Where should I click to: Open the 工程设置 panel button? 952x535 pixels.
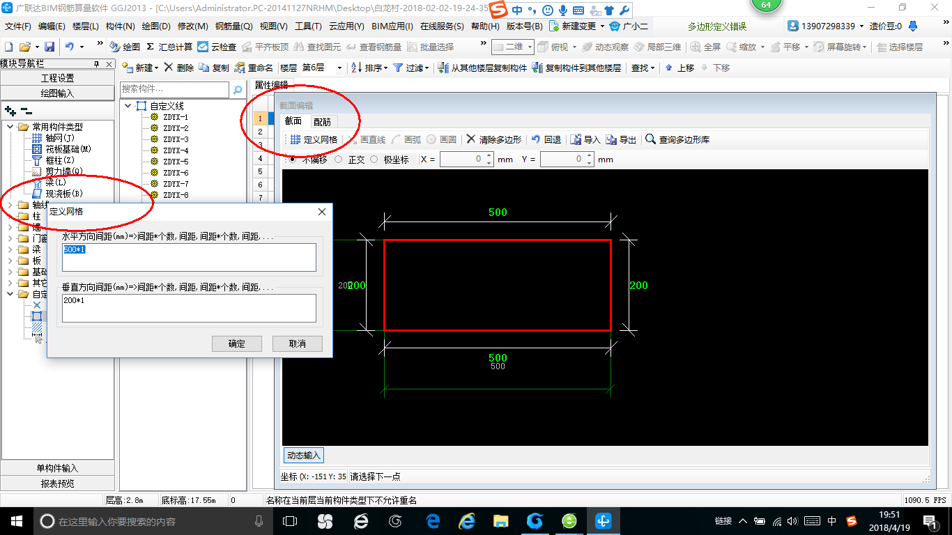tap(57, 78)
